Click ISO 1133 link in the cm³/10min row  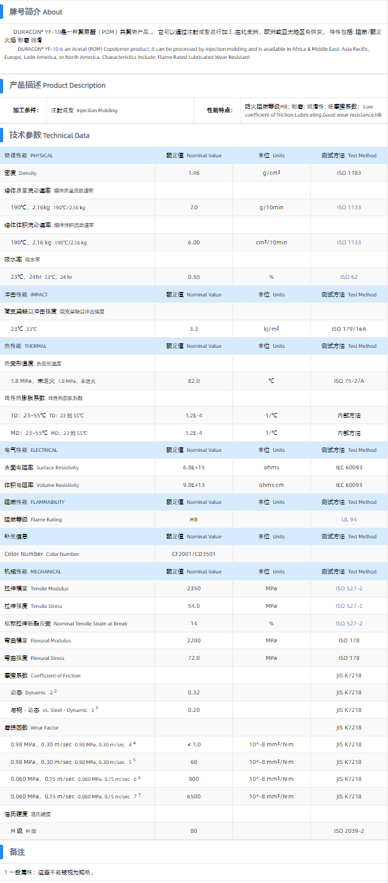tap(349, 243)
